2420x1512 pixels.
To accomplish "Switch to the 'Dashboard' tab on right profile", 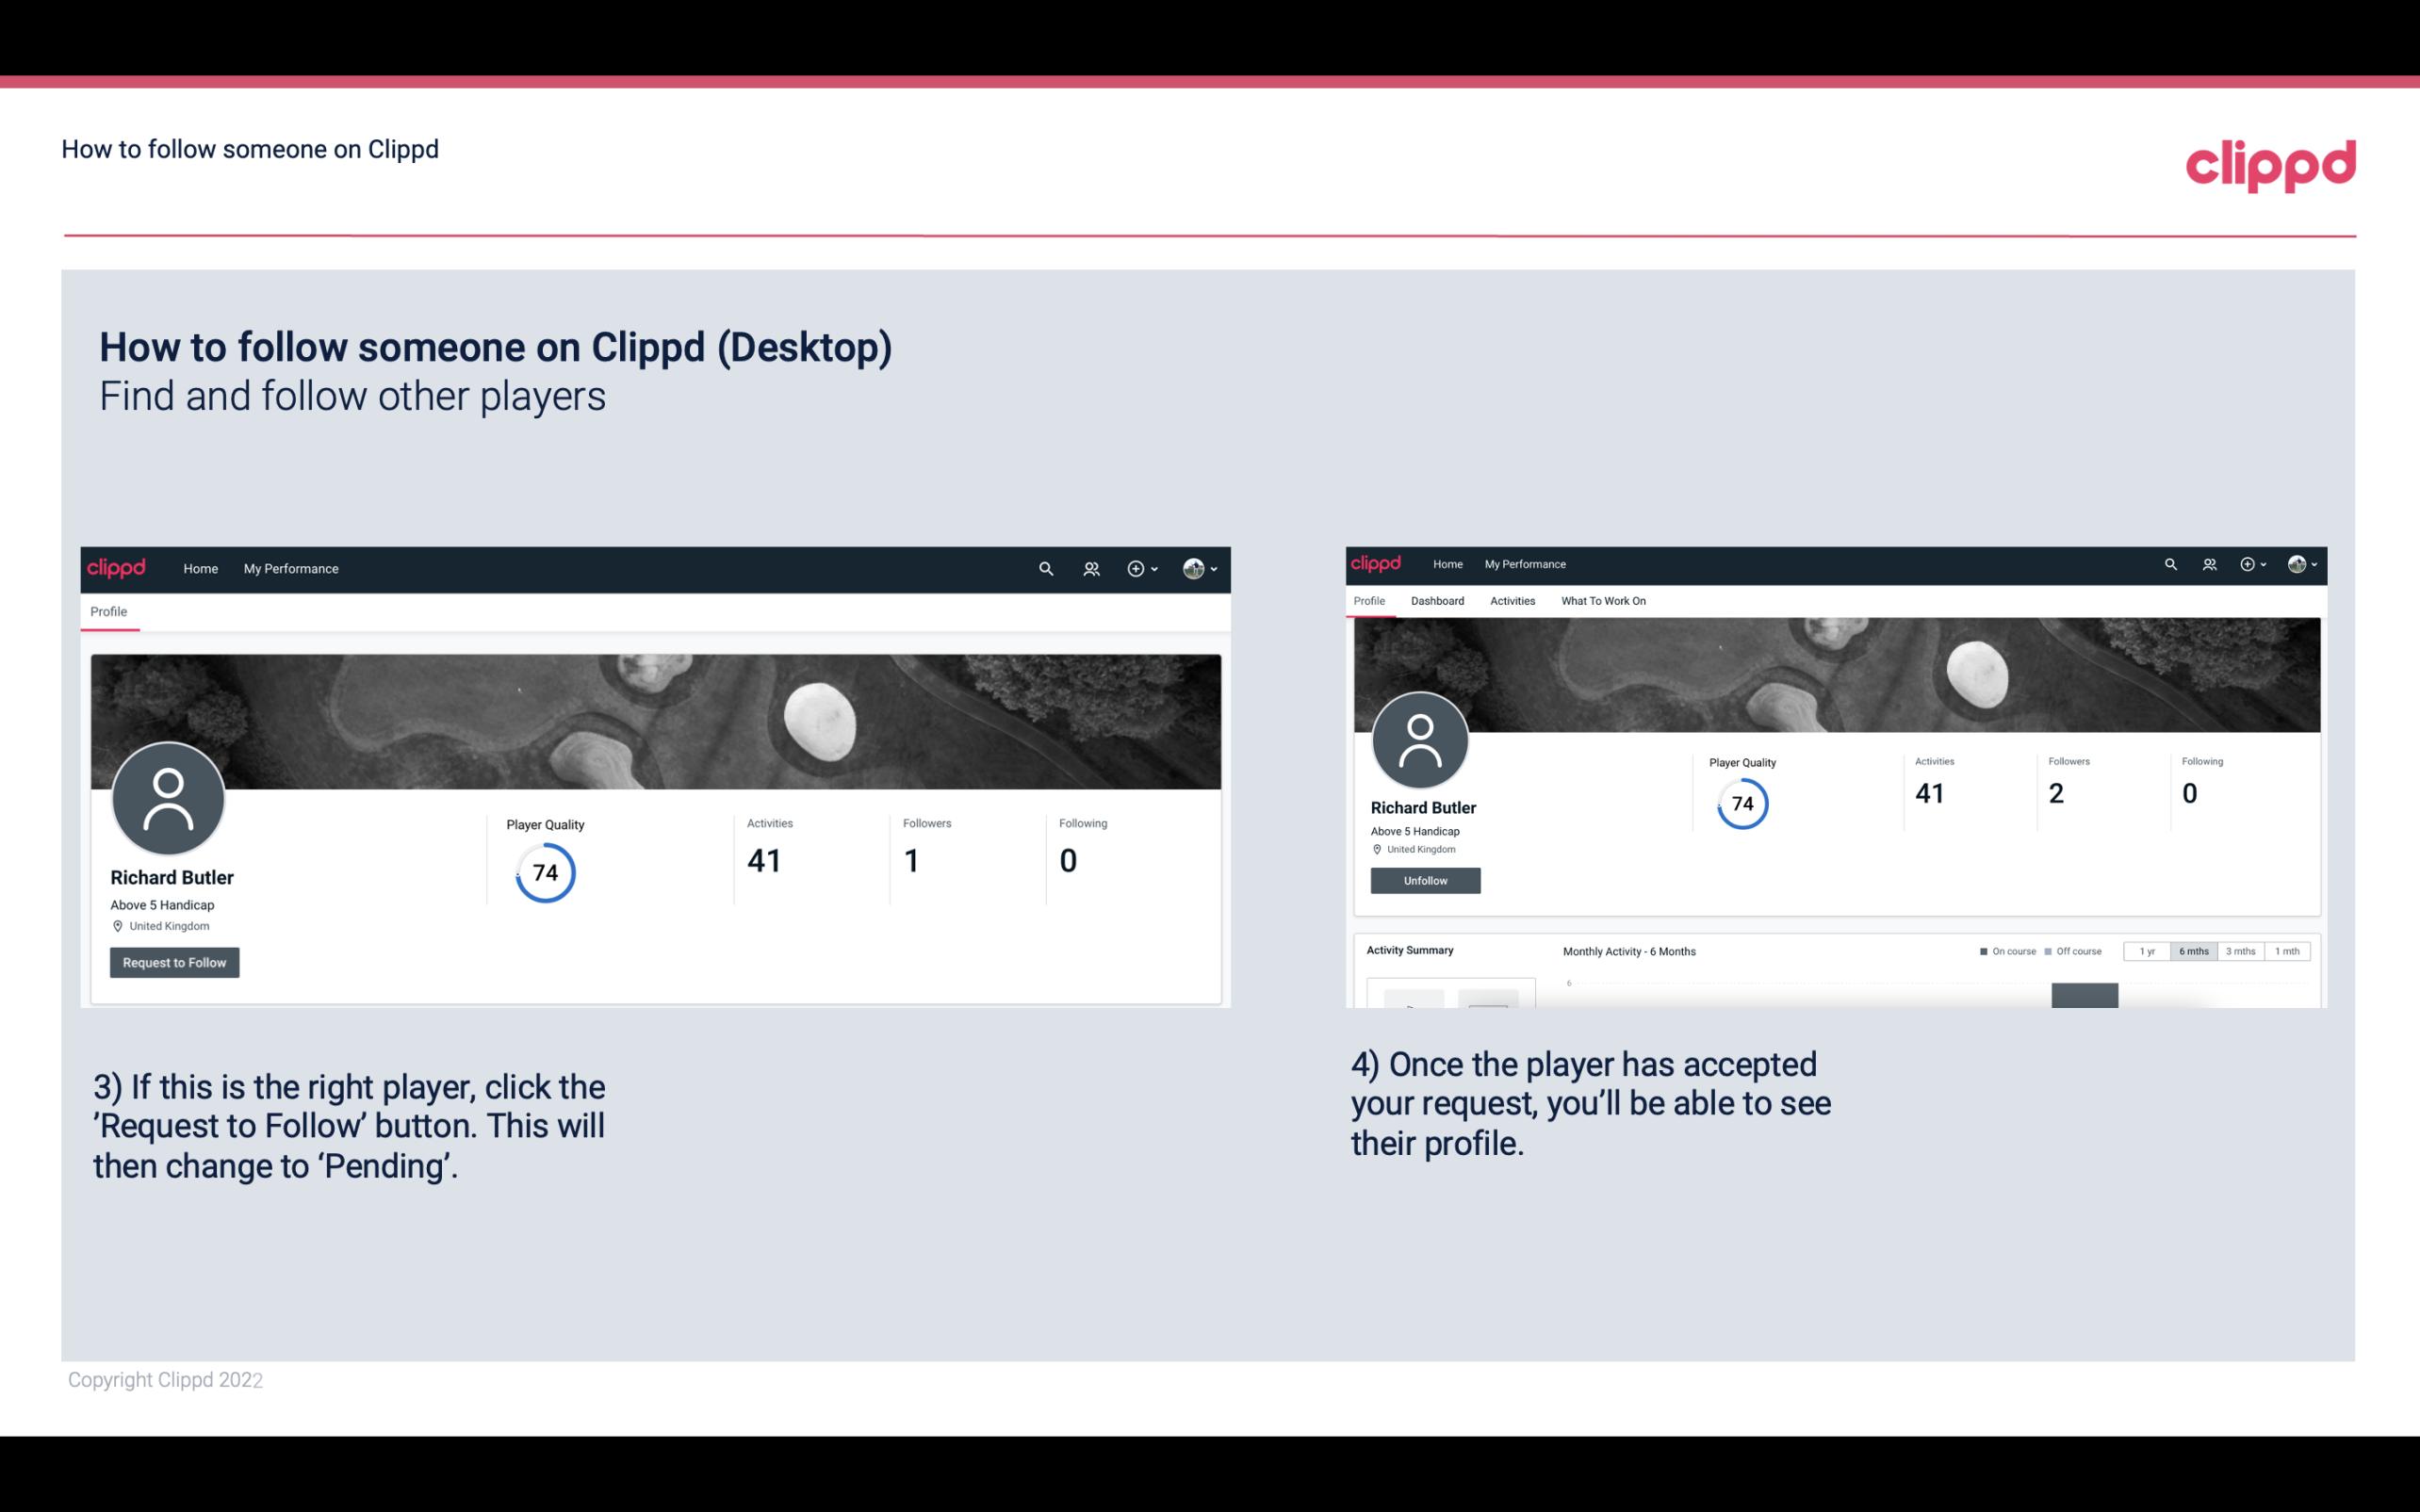I will [1437, 601].
